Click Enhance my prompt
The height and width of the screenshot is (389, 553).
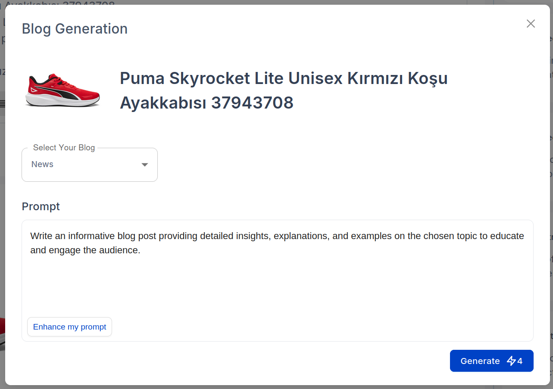[69, 327]
